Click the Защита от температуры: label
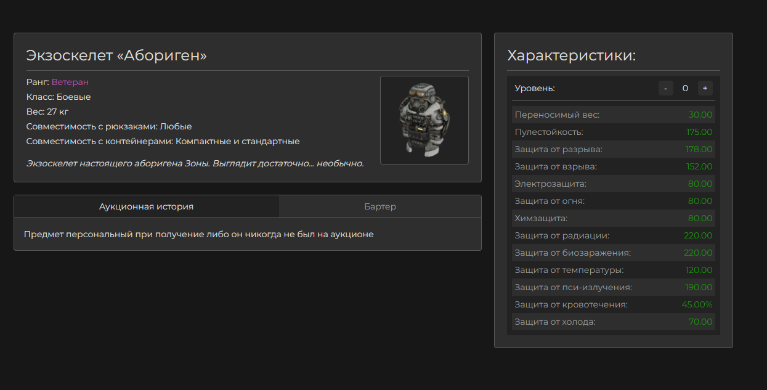 (x=569, y=270)
